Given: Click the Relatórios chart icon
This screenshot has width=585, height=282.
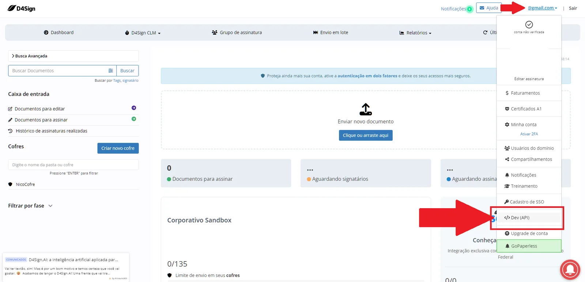Looking at the screenshot, I should click(402, 33).
